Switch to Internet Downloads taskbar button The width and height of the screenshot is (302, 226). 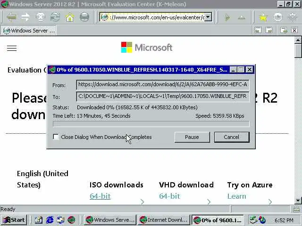[164, 220]
